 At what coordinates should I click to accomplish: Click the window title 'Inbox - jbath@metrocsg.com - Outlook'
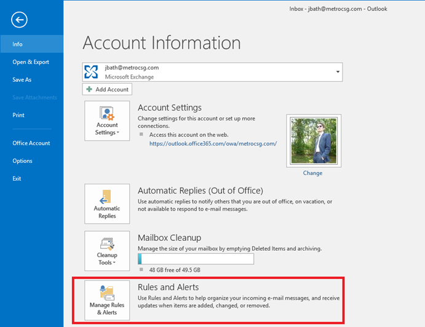[338, 9]
